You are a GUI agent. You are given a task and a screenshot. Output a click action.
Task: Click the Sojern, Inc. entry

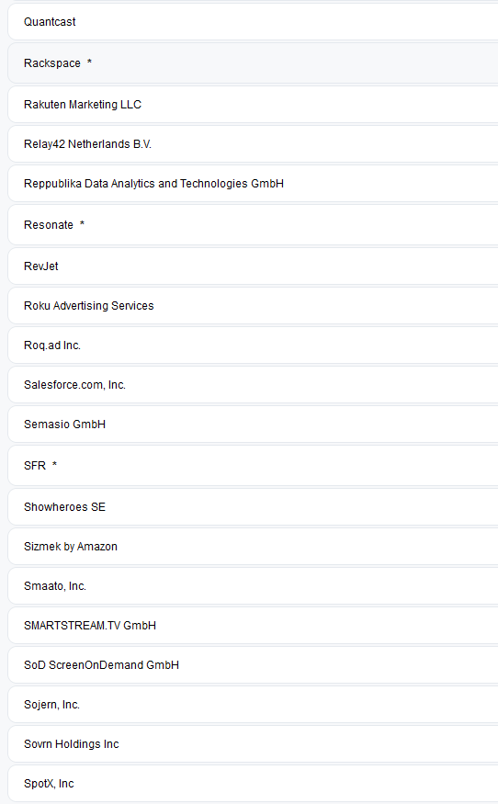tap(254, 705)
